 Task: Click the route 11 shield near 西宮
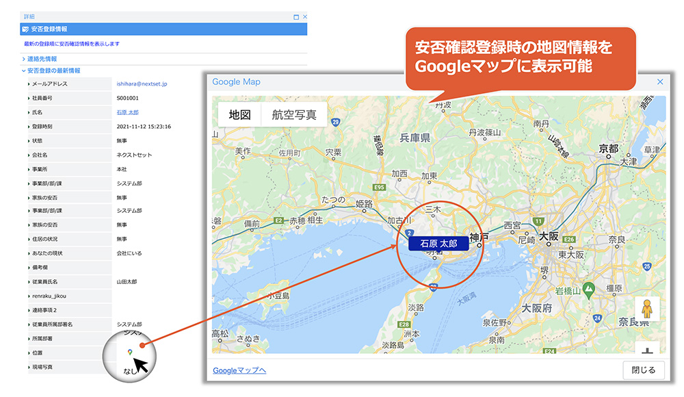click(x=539, y=221)
